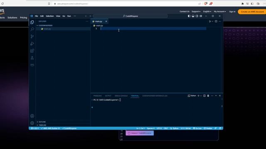
Task: Expand the Timeline section
Action: pos(63,125)
